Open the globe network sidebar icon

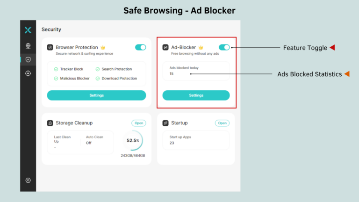click(x=28, y=46)
